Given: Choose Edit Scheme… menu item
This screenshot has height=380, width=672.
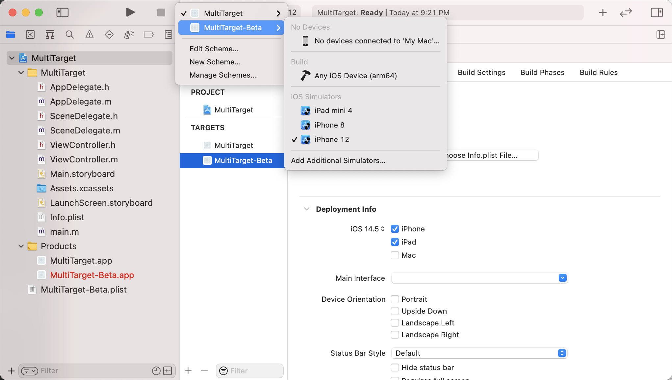Looking at the screenshot, I should coord(214,49).
